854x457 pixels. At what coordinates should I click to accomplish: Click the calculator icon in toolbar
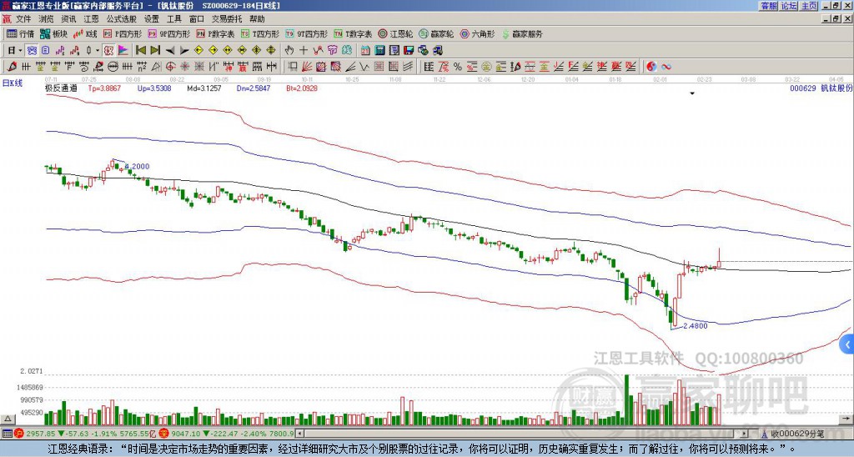[380, 51]
